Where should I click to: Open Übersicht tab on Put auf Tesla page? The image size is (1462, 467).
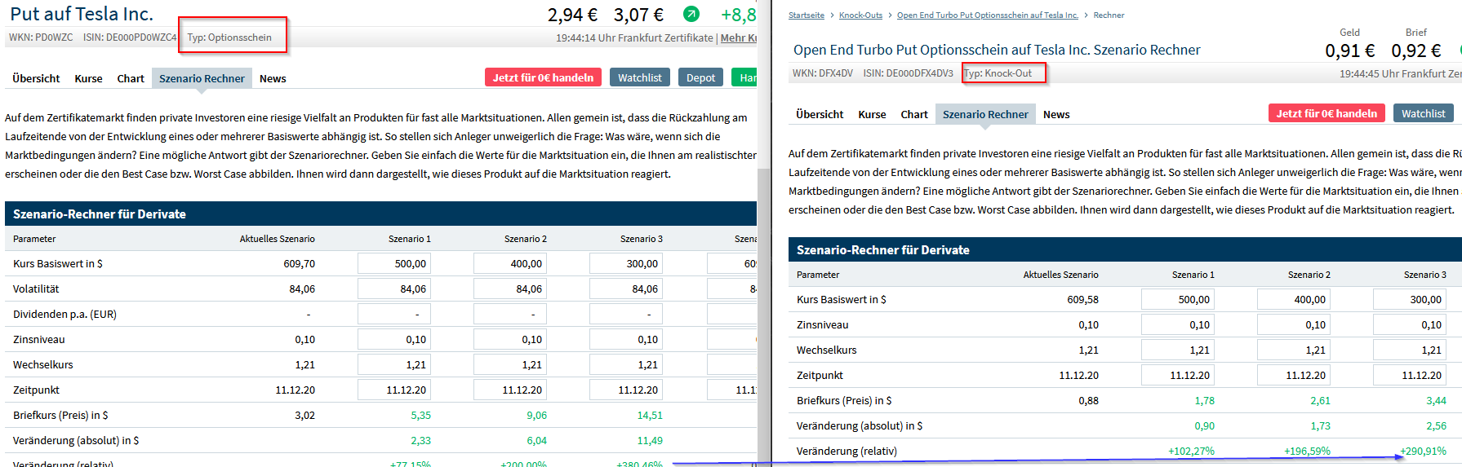[x=36, y=78]
